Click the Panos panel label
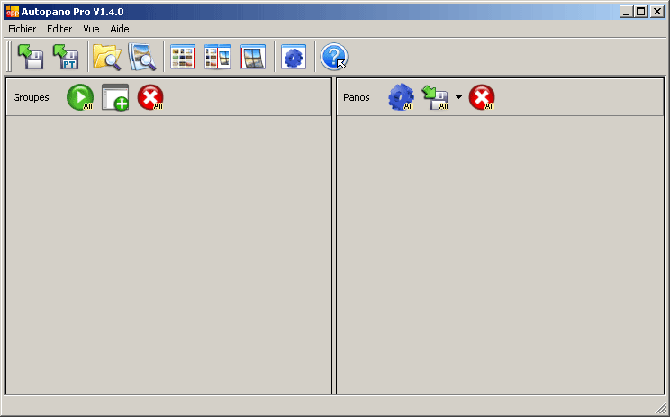Screen dimensions: 670x417 [x=357, y=97]
